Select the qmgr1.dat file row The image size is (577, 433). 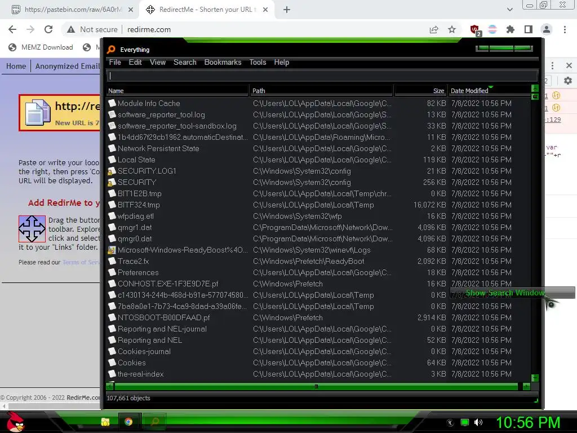click(x=319, y=227)
